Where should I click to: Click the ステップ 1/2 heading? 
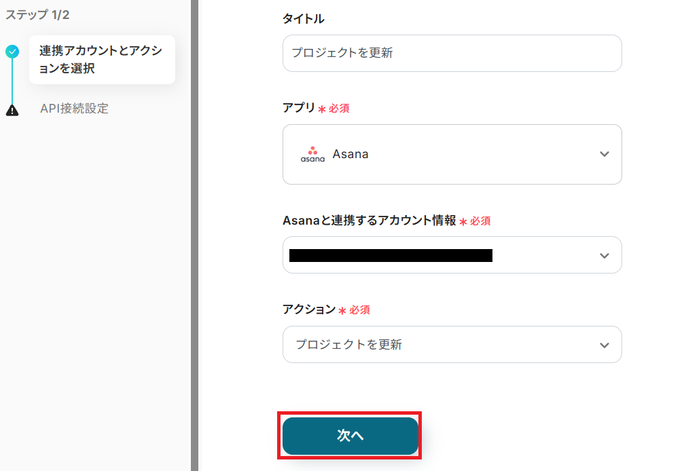(37, 15)
